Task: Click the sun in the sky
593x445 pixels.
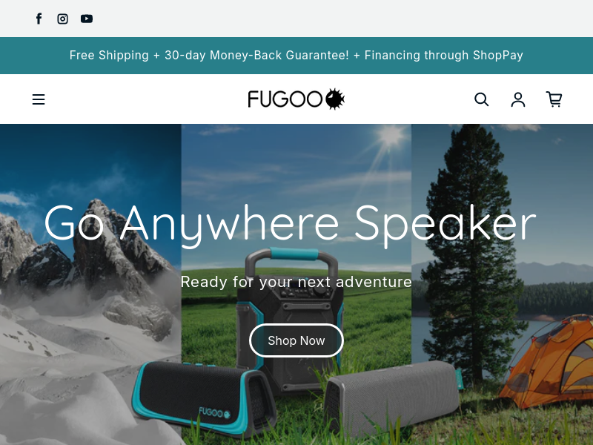Action: coord(390,136)
